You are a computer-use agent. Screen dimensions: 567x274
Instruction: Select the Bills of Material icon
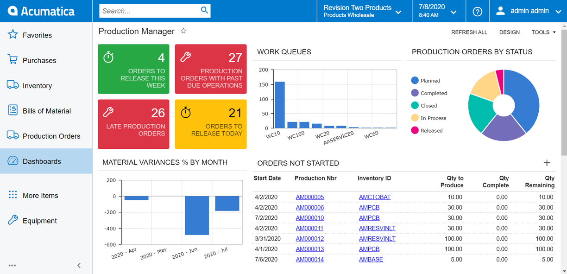13,110
